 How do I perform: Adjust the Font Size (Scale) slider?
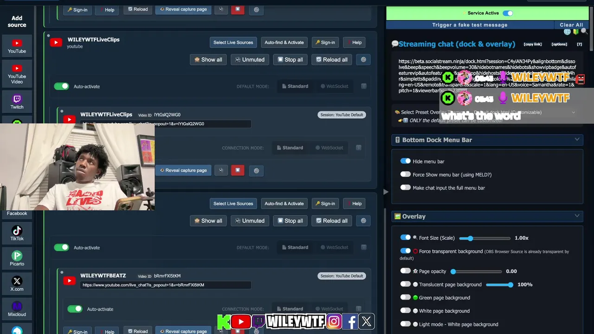tap(484, 238)
